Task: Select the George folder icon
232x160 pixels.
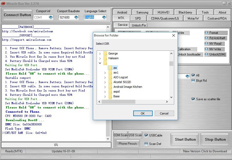Action: click(x=105, y=53)
